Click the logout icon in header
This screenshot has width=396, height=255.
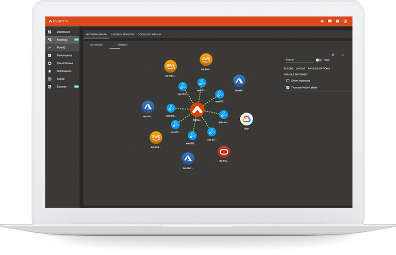(345, 21)
